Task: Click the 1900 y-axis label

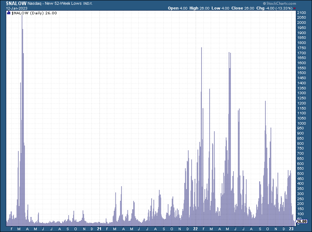Action: 301,33
